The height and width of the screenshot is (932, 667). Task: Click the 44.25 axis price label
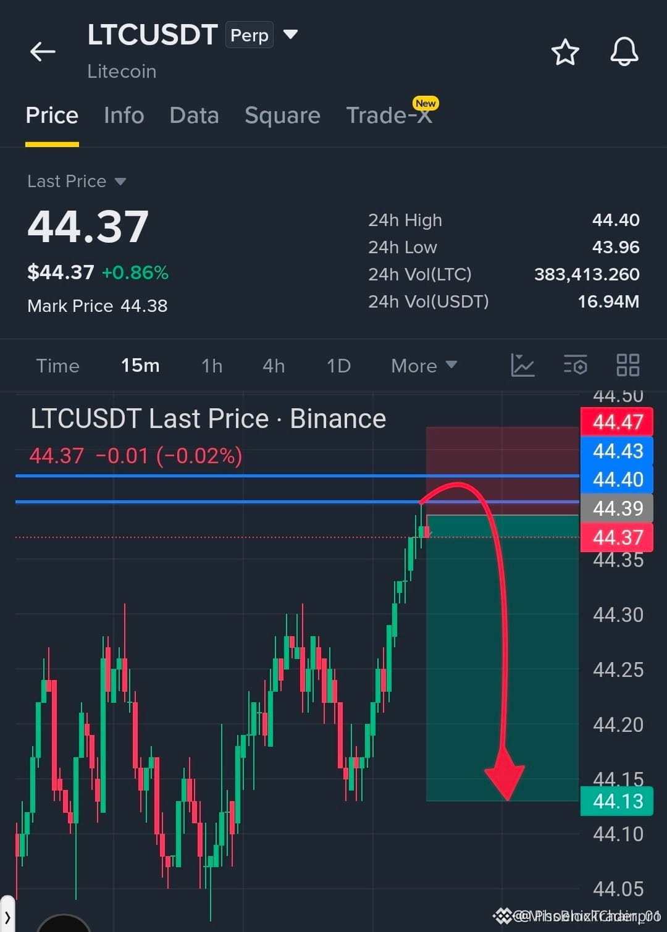618,670
